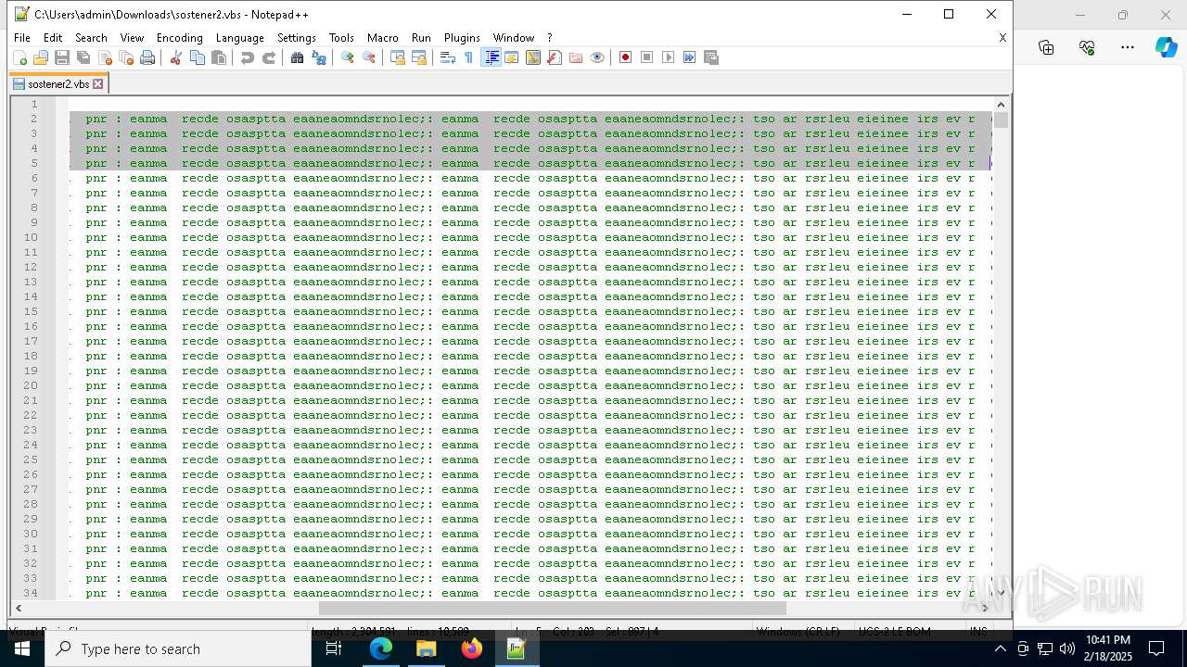Viewport: 1187px width, 667px height.
Task: Open Copilot icon in Edge window
Action: 1166,47
